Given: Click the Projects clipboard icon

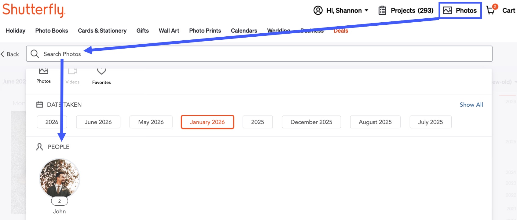Looking at the screenshot, I should (x=382, y=10).
